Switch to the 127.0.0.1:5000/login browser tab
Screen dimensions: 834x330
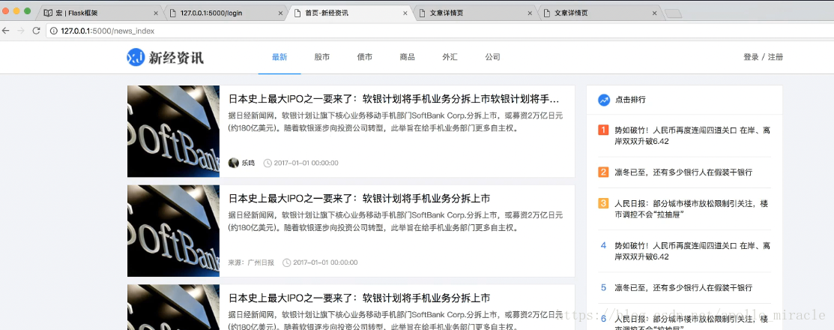coord(226,13)
